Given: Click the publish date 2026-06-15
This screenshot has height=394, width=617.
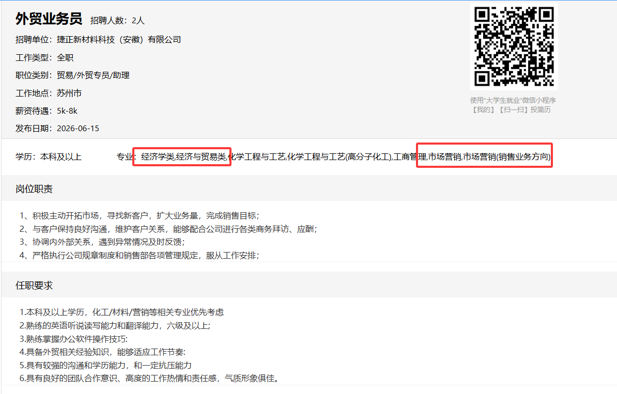Looking at the screenshot, I should click(x=78, y=129).
